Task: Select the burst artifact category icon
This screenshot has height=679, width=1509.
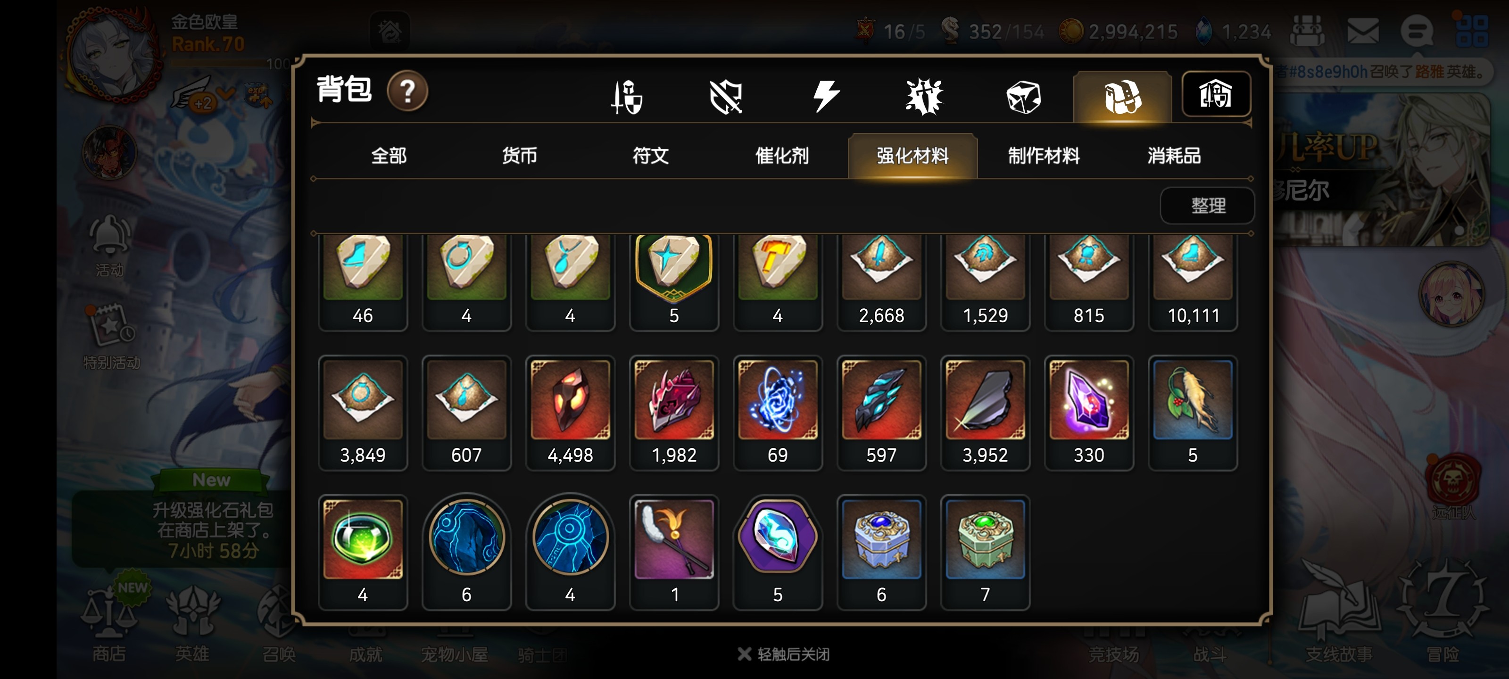Action: (924, 97)
